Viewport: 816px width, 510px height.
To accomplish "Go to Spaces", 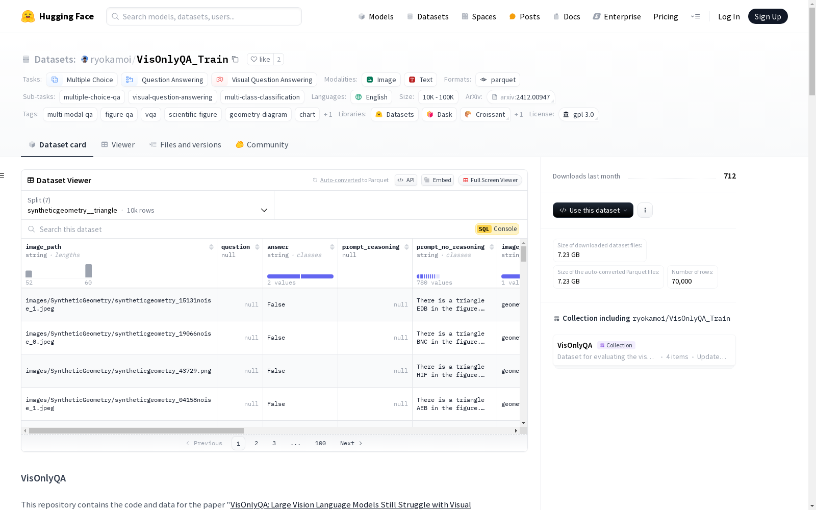I will (478, 16).
